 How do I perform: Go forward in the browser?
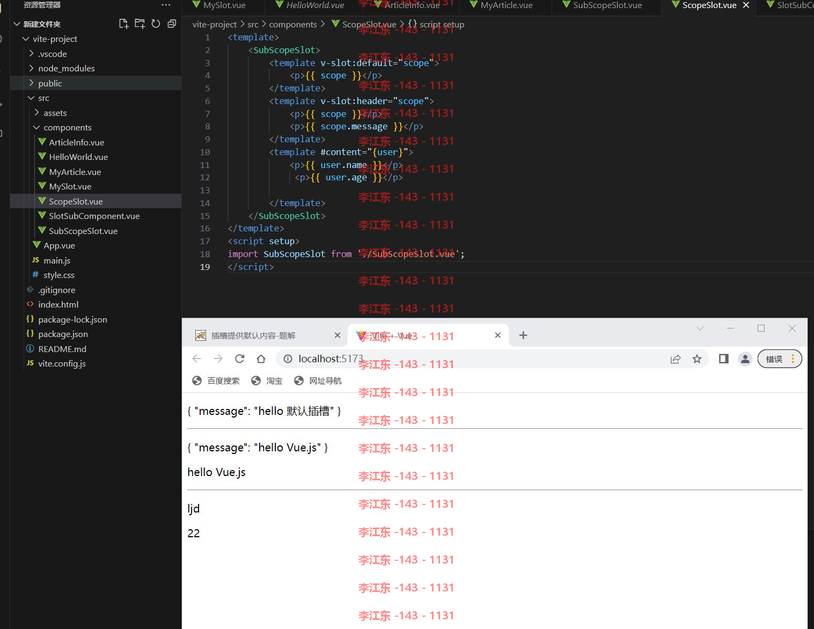[218, 359]
